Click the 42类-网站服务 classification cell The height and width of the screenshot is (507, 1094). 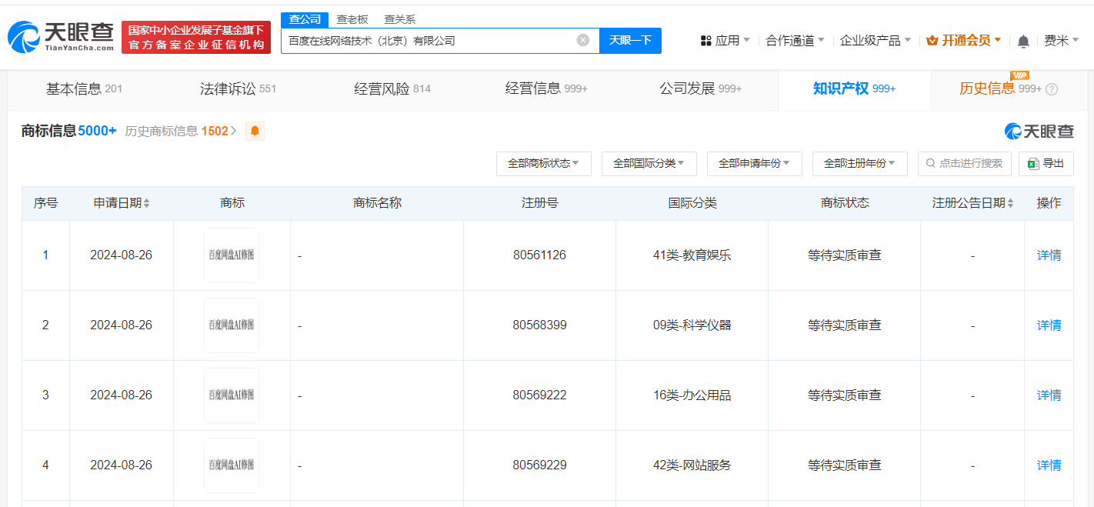(x=692, y=465)
